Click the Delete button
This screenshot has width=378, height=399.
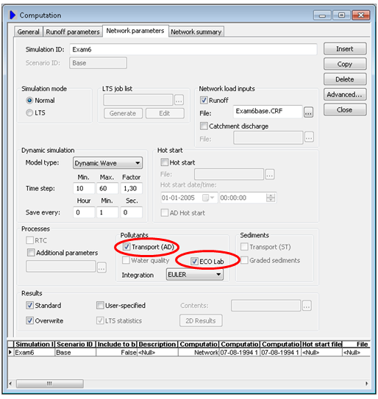345,79
